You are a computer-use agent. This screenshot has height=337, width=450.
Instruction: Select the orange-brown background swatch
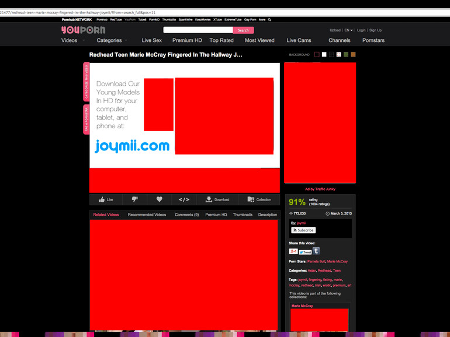354,54
